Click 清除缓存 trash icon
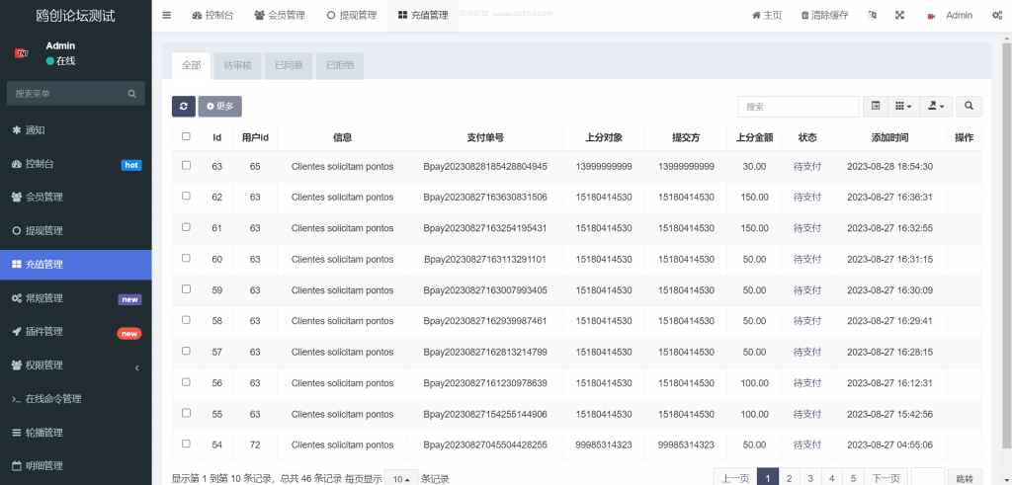Screen dimensions: 1012x485 tap(824, 16)
